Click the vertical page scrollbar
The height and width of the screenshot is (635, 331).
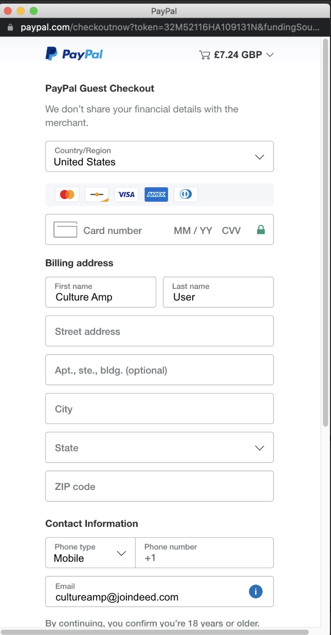[325, 234]
